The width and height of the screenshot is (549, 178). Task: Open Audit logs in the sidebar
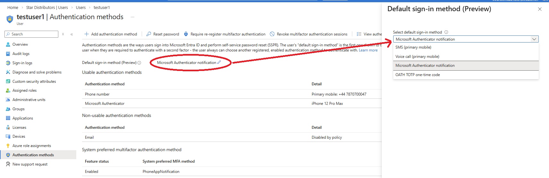pyautogui.click(x=21, y=54)
